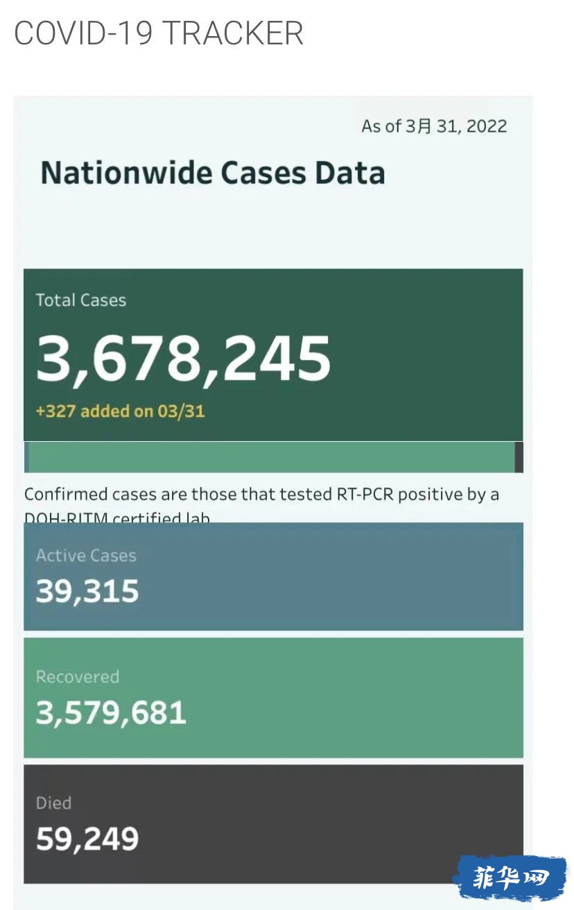Click the Nationwide Cases Data title

pos(213,173)
